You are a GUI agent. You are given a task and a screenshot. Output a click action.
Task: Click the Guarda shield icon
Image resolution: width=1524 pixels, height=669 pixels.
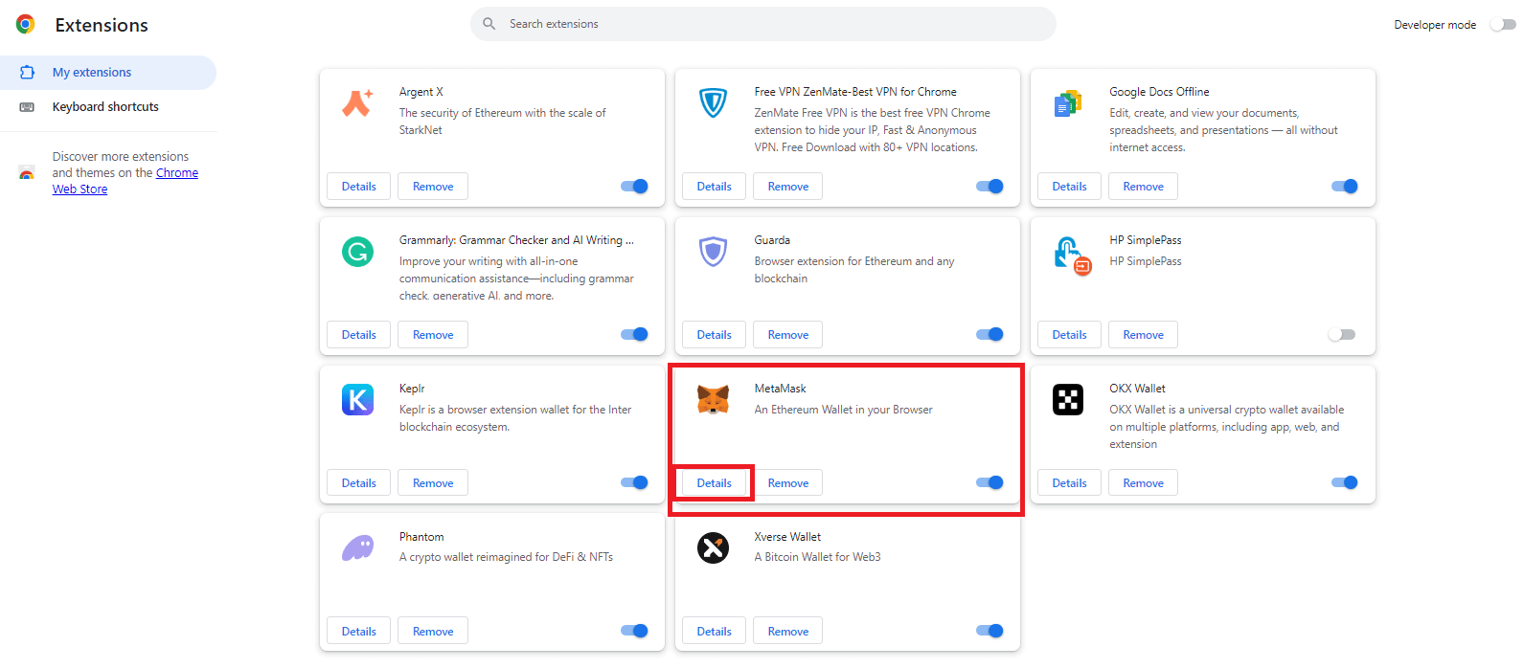click(713, 252)
